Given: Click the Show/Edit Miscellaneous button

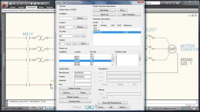Looking at the screenshot, I should pyautogui.click(x=112, y=103).
